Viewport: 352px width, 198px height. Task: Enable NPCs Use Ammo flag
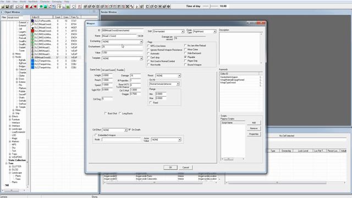(x=148, y=46)
